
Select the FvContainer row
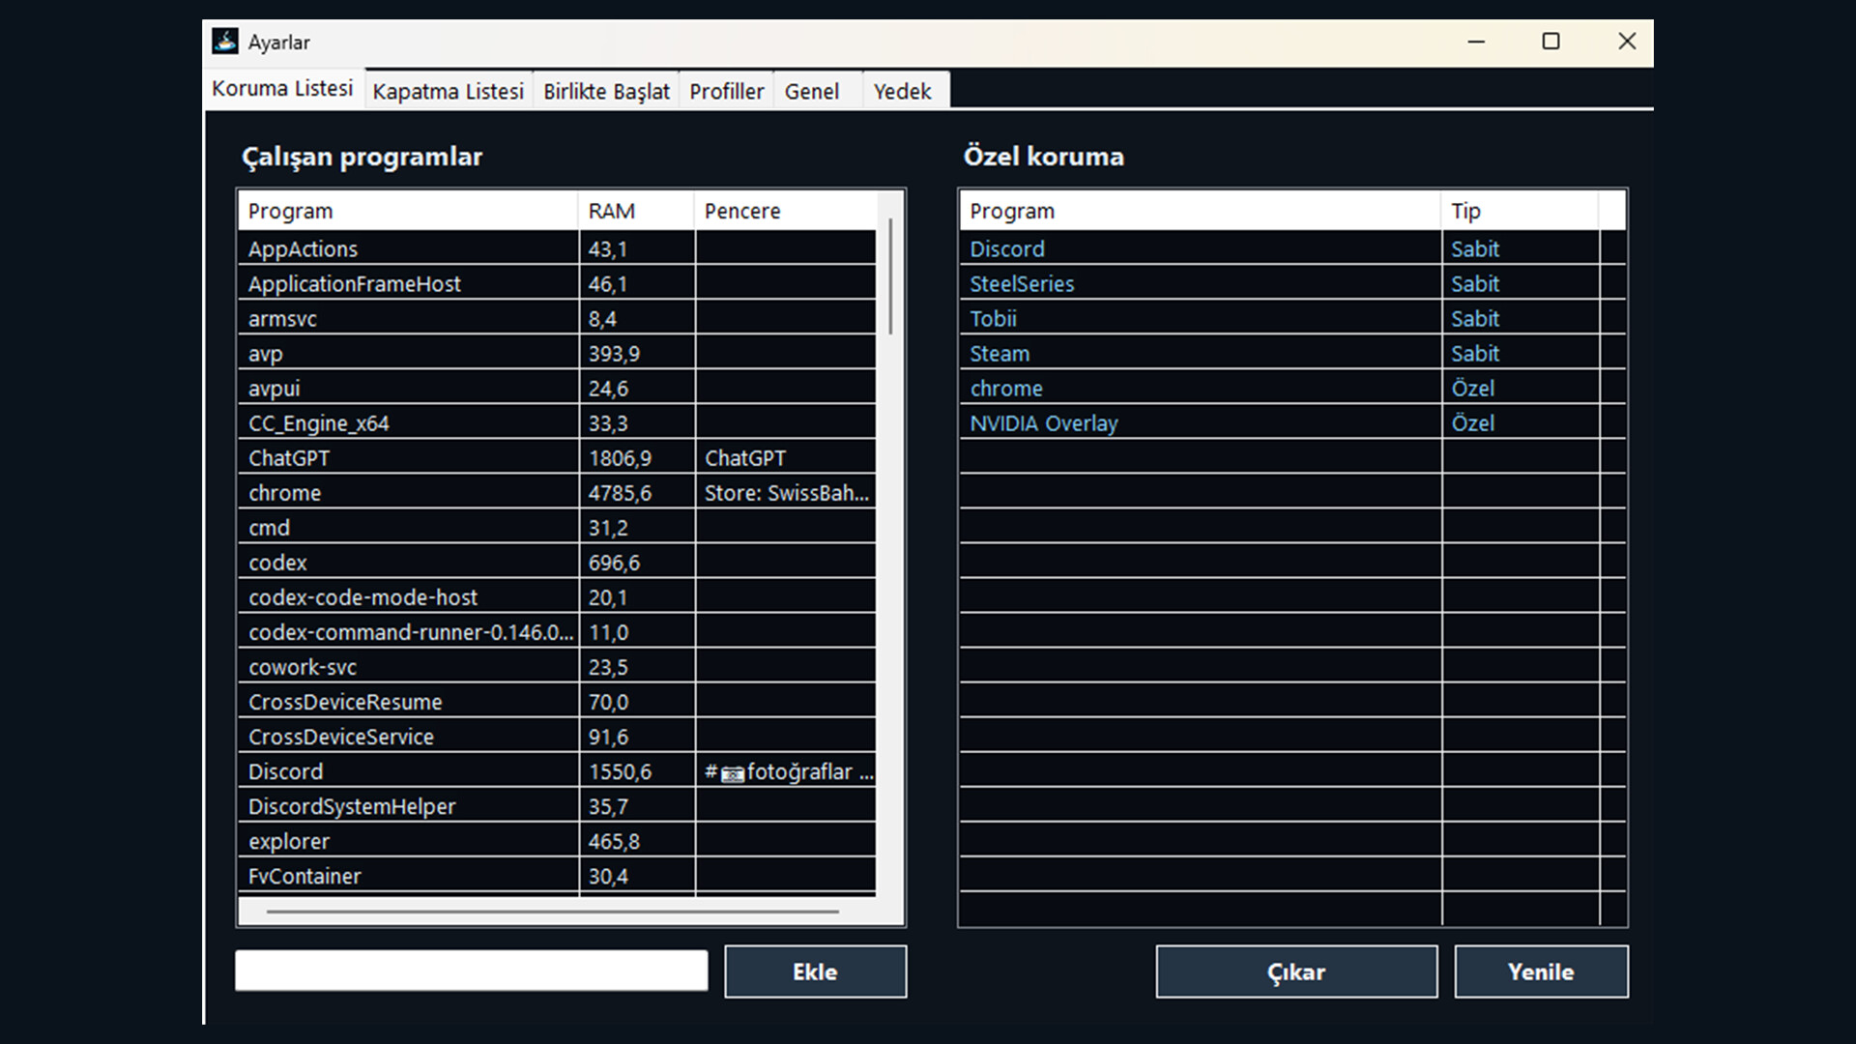click(557, 875)
